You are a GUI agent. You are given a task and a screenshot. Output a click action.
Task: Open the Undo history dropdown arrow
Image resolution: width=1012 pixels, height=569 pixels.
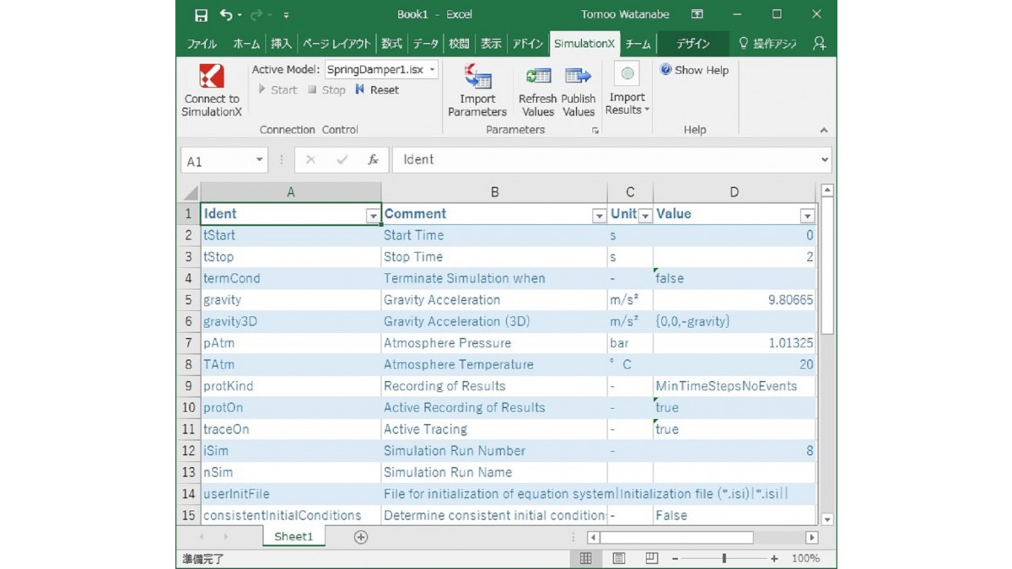[x=240, y=15]
